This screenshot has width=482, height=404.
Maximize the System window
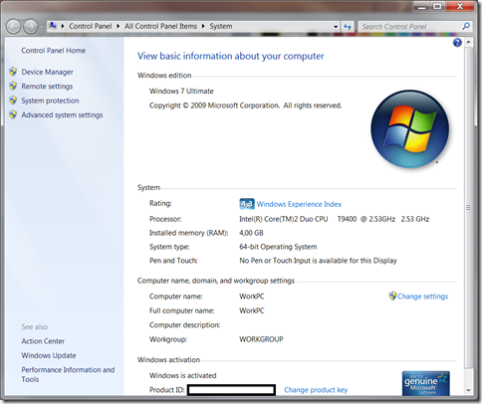coord(437,6)
